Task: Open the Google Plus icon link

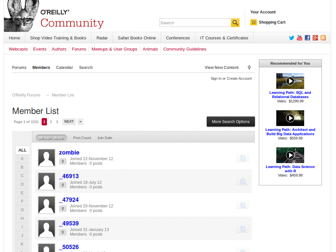Action: point(315,38)
